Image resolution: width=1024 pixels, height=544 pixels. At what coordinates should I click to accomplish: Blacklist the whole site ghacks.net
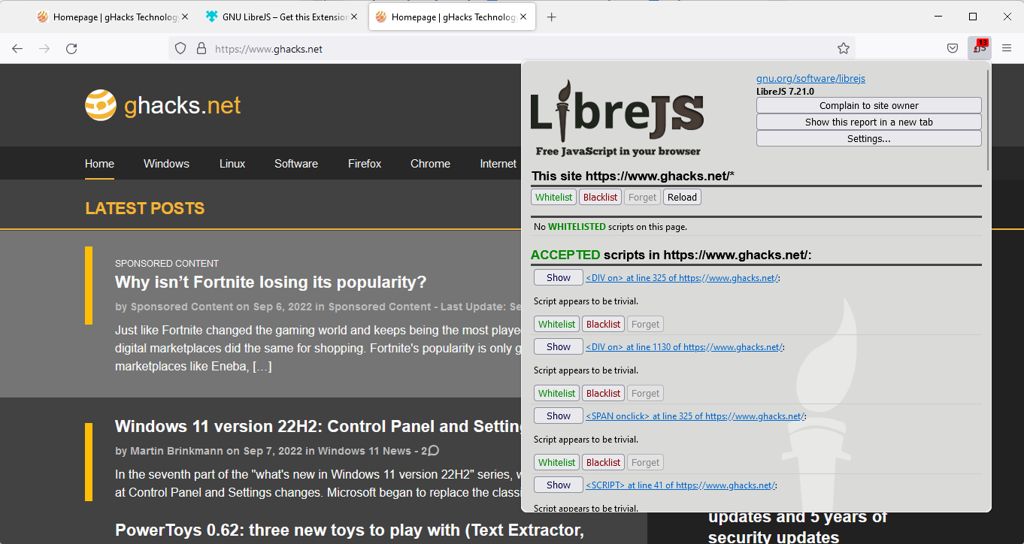(600, 197)
